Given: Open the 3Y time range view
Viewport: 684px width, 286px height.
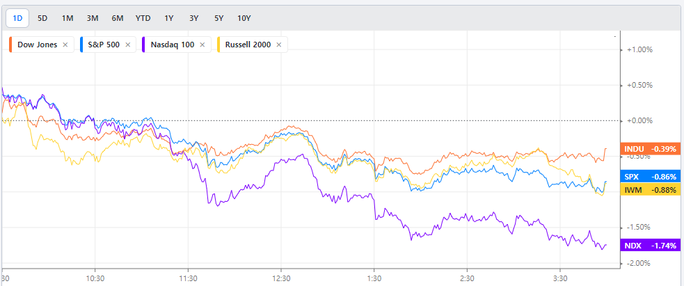Looking at the screenshot, I should [194, 17].
